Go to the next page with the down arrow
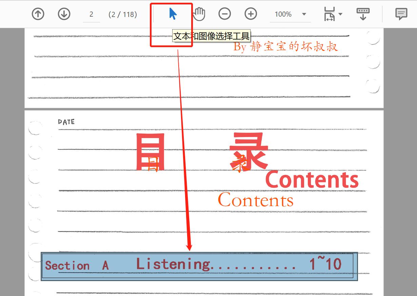Screen dimensions: 417x296 (x=64, y=14)
